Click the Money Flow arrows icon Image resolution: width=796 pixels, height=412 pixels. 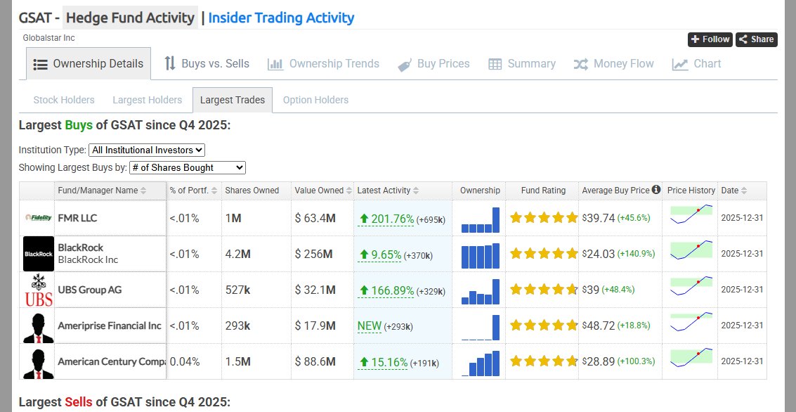tap(581, 63)
